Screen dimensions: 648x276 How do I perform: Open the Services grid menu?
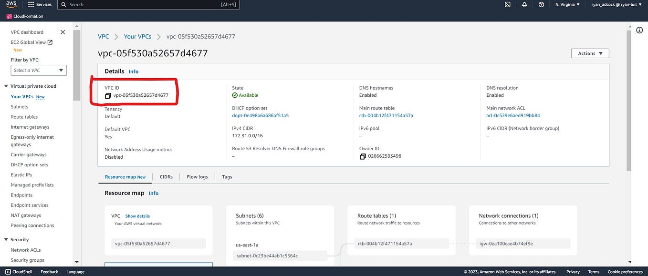[x=40, y=4]
